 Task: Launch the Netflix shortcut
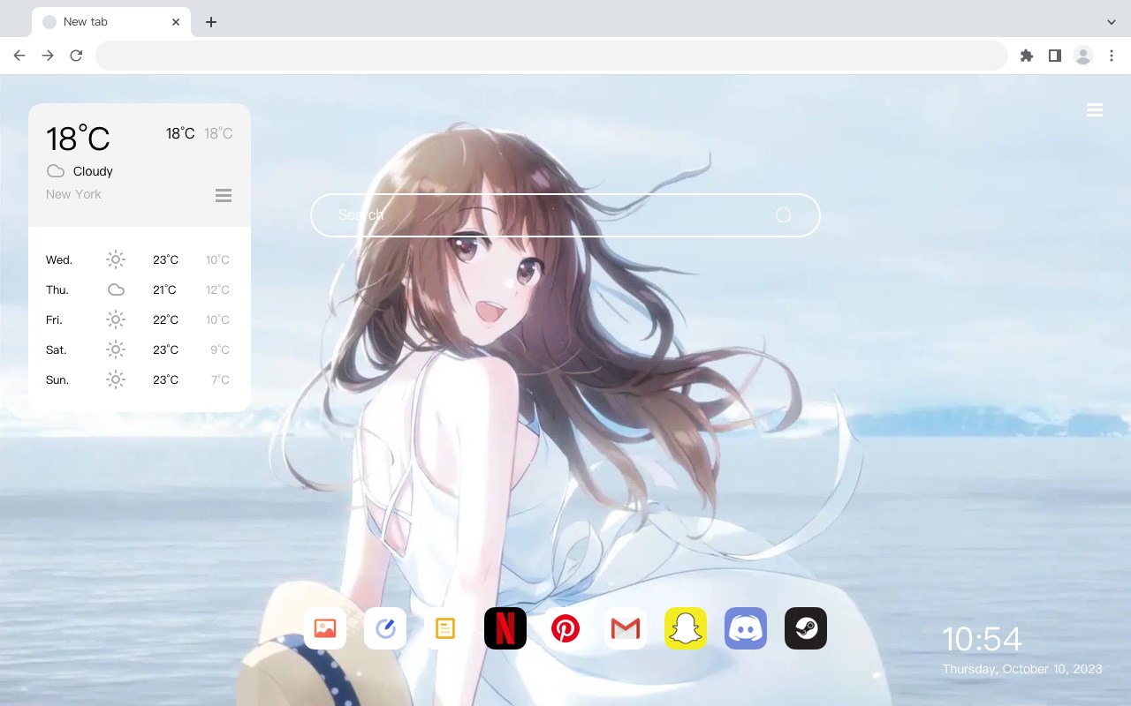click(x=505, y=628)
